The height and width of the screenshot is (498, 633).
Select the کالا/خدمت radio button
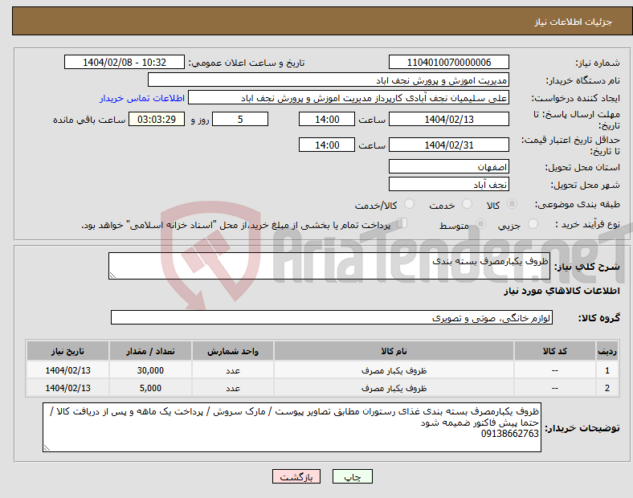coord(409,204)
